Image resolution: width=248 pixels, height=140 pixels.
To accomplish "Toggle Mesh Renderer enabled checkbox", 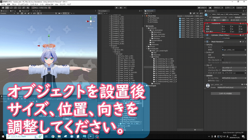I will coord(210,42).
